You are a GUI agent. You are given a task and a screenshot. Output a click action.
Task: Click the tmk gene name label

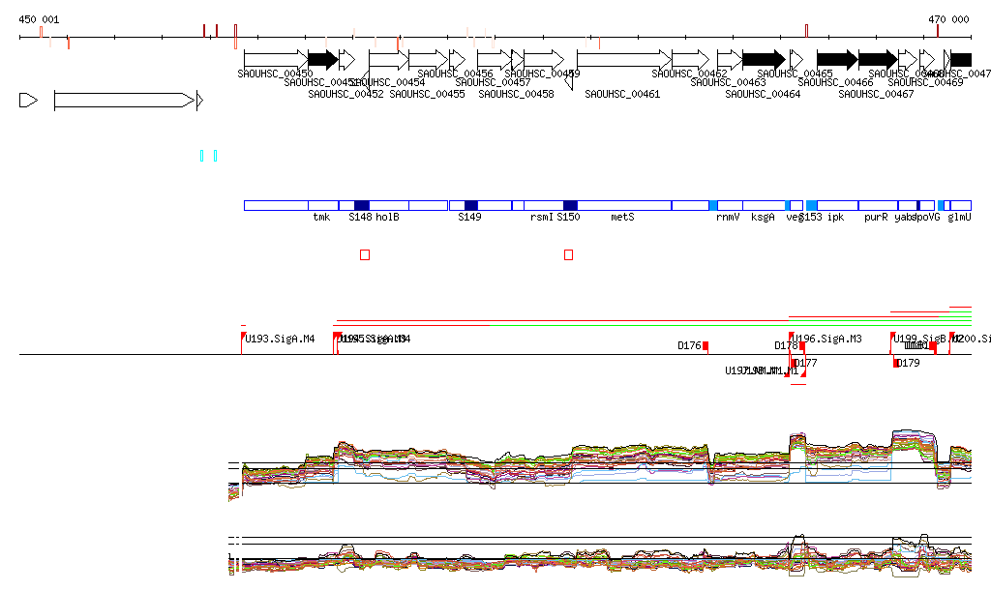321,217
